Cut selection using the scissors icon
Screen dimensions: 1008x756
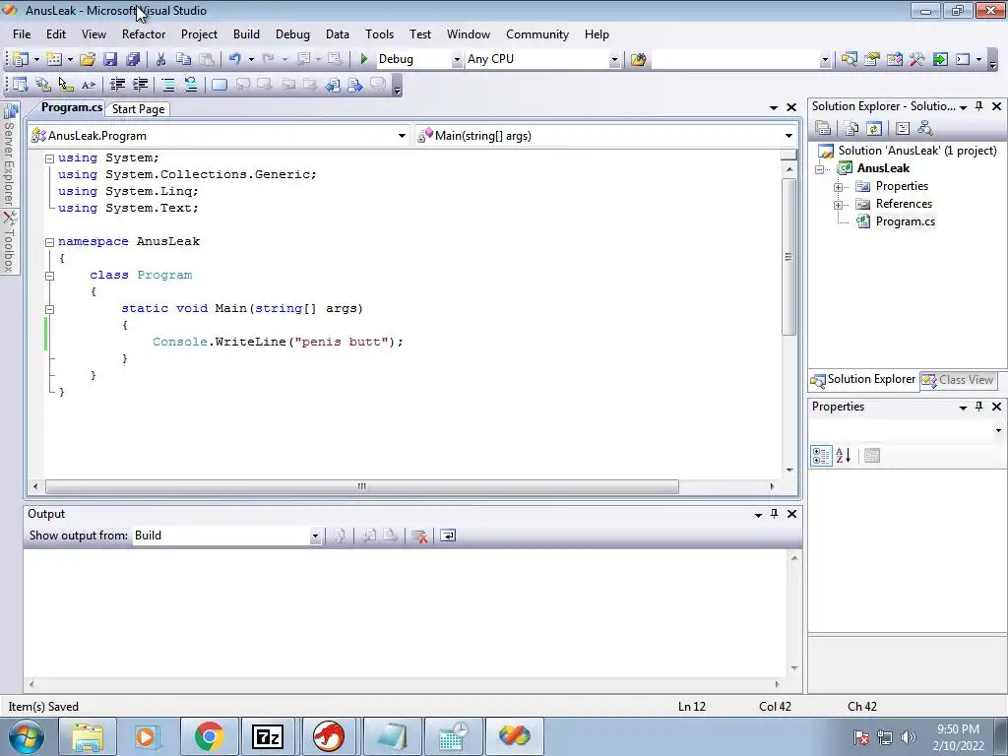click(160, 59)
